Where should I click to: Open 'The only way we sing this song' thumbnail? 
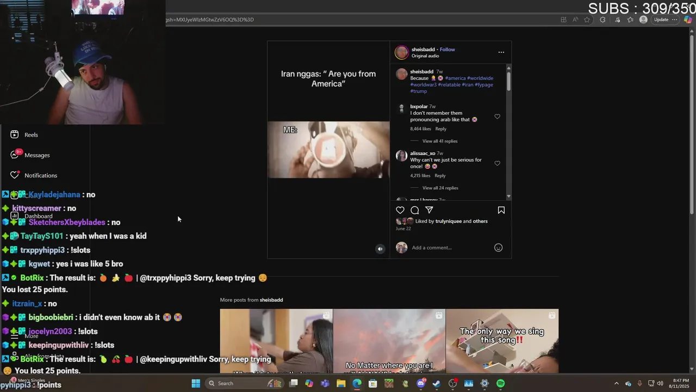(502, 341)
